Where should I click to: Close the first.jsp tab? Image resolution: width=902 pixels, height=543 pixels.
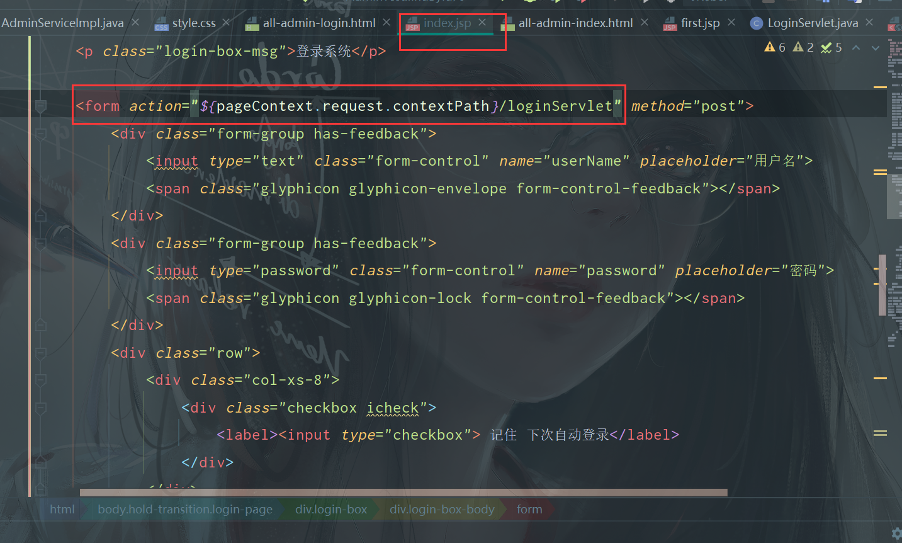coord(731,23)
